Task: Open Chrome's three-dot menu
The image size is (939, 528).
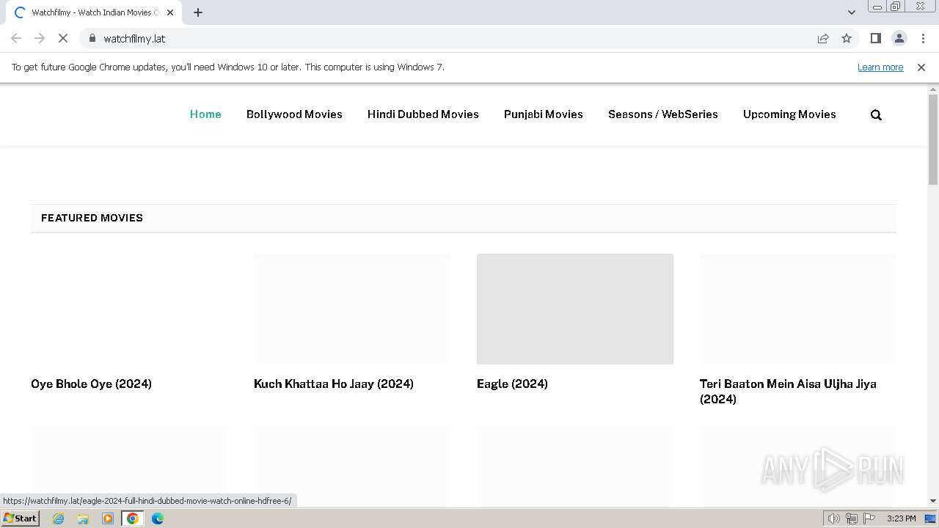Action: tap(923, 38)
